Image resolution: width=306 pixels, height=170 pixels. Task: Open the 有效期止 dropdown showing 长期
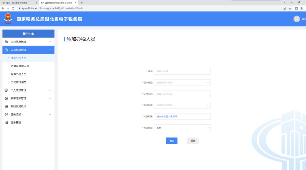[x=182, y=128]
